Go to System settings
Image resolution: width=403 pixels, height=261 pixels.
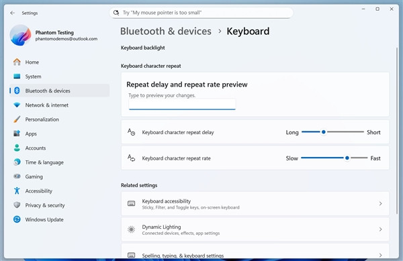pyautogui.click(x=60, y=76)
